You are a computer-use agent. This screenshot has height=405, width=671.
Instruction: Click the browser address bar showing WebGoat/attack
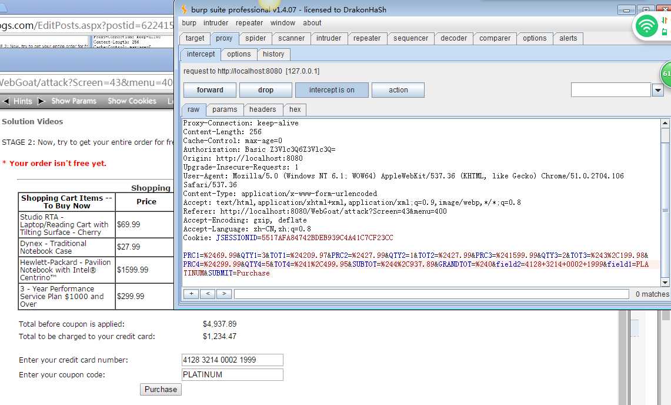coord(86,82)
